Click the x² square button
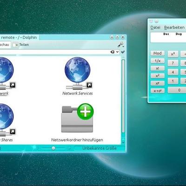 point(158,76)
